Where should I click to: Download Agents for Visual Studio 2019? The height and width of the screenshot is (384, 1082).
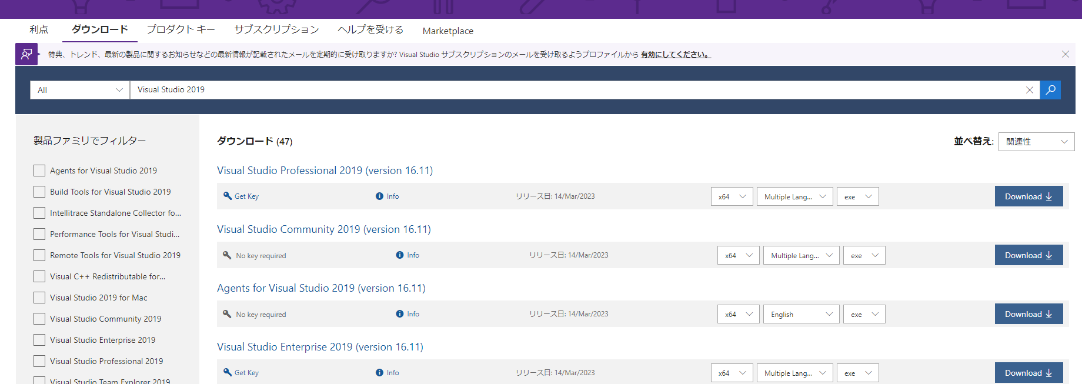1028,314
